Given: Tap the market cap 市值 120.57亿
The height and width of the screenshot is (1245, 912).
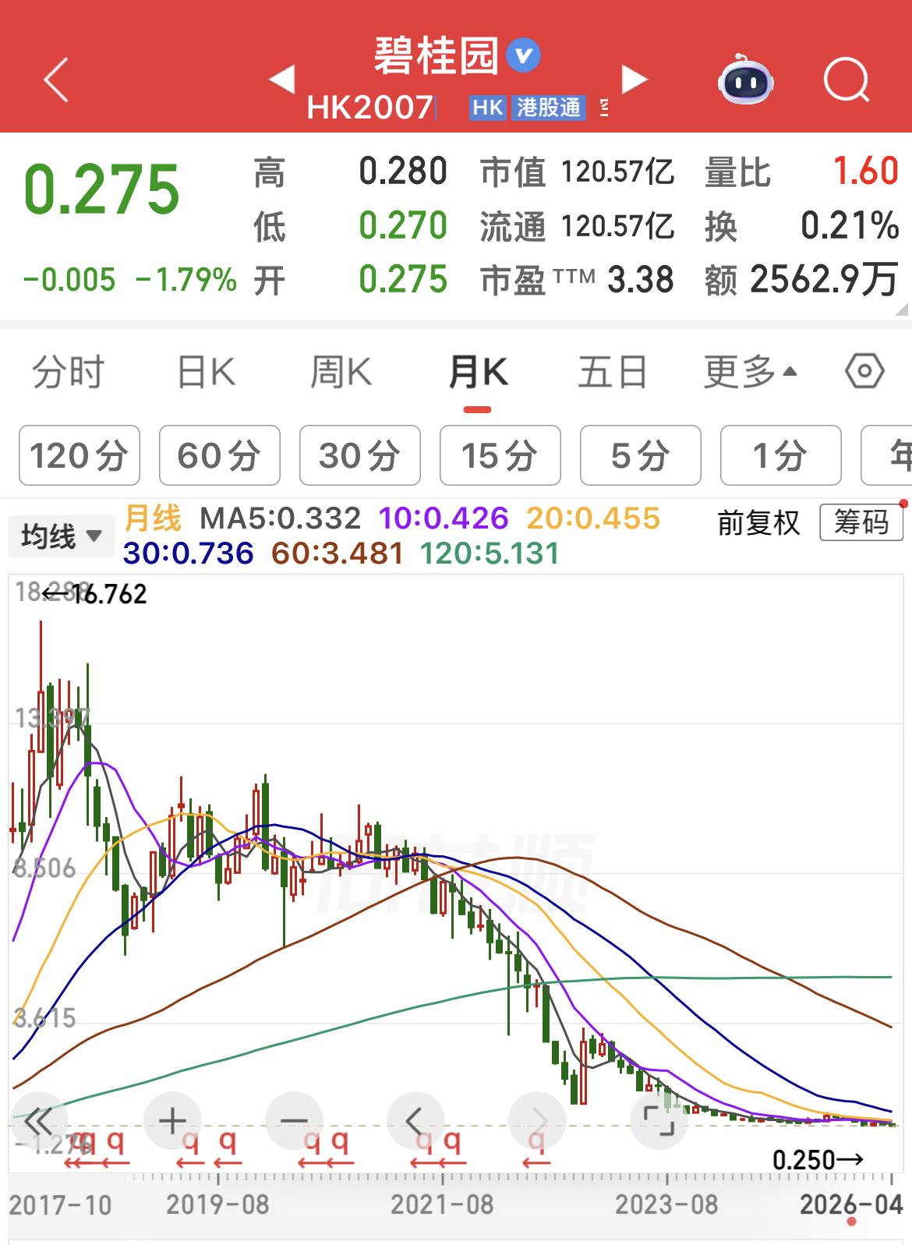Looking at the screenshot, I should pyautogui.click(x=578, y=172).
